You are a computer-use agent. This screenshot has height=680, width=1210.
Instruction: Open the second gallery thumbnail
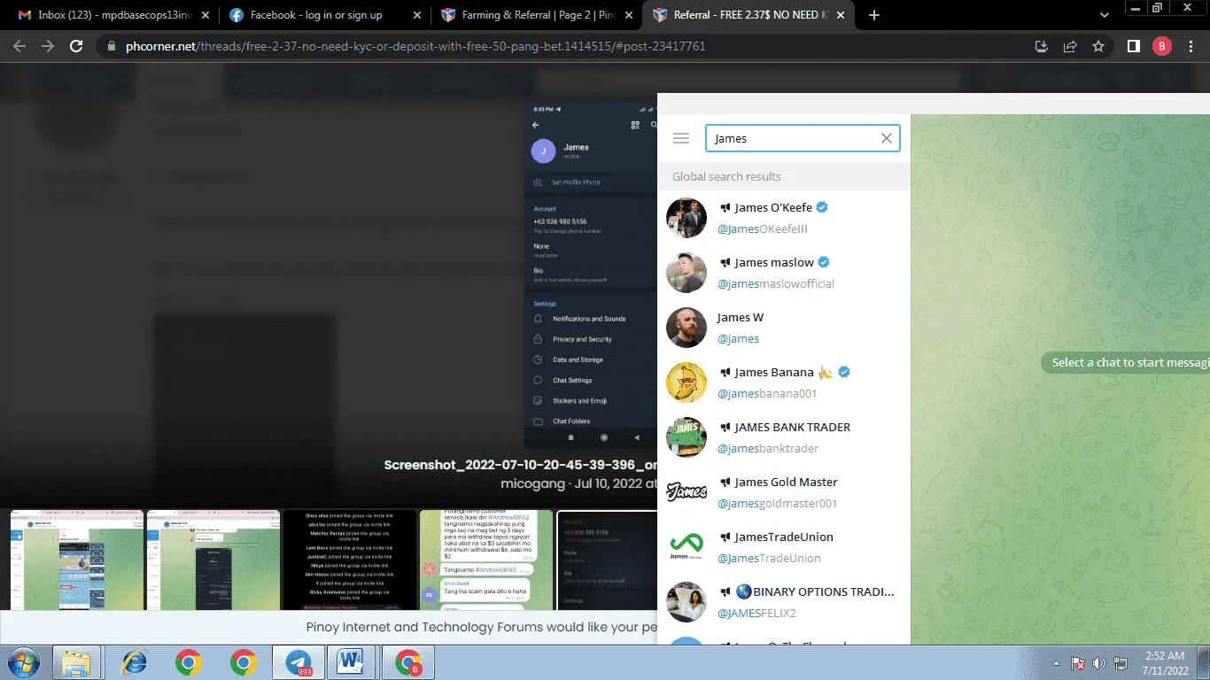click(213, 560)
